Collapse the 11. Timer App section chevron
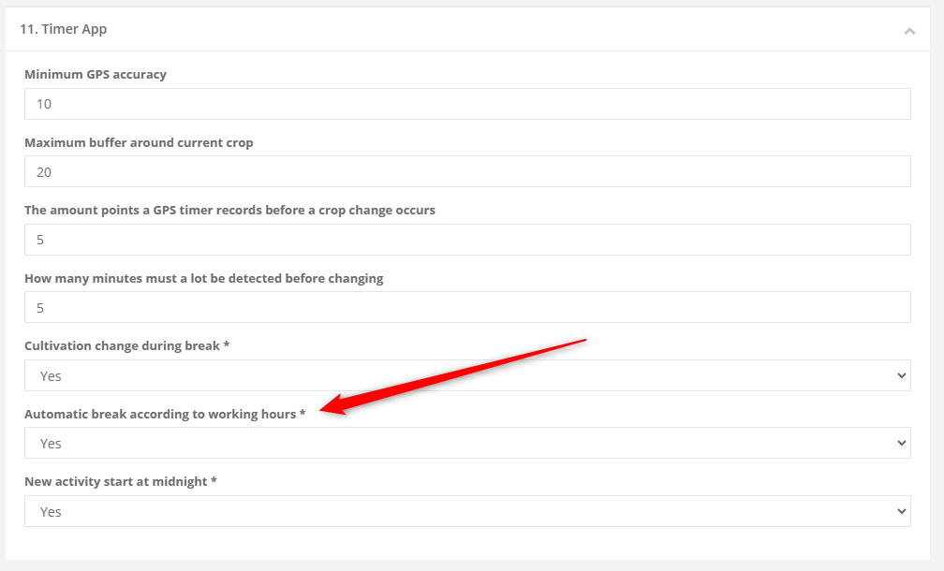The image size is (944, 571). coord(909,31)
